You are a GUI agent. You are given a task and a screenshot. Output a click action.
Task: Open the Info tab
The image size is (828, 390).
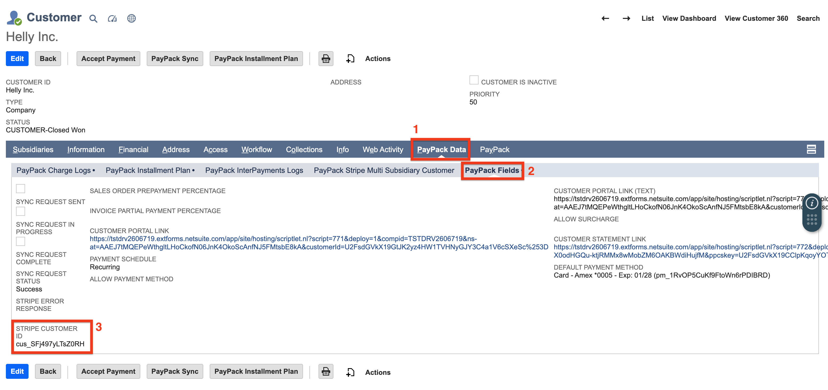point(342,150)
